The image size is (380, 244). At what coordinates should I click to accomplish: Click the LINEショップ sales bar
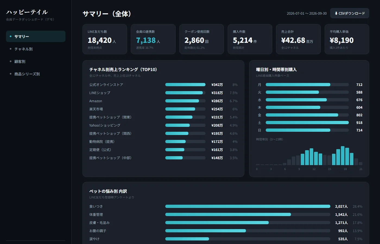tap(185, 93)
